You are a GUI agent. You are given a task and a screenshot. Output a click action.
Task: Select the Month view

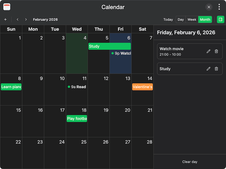(205, 19)
